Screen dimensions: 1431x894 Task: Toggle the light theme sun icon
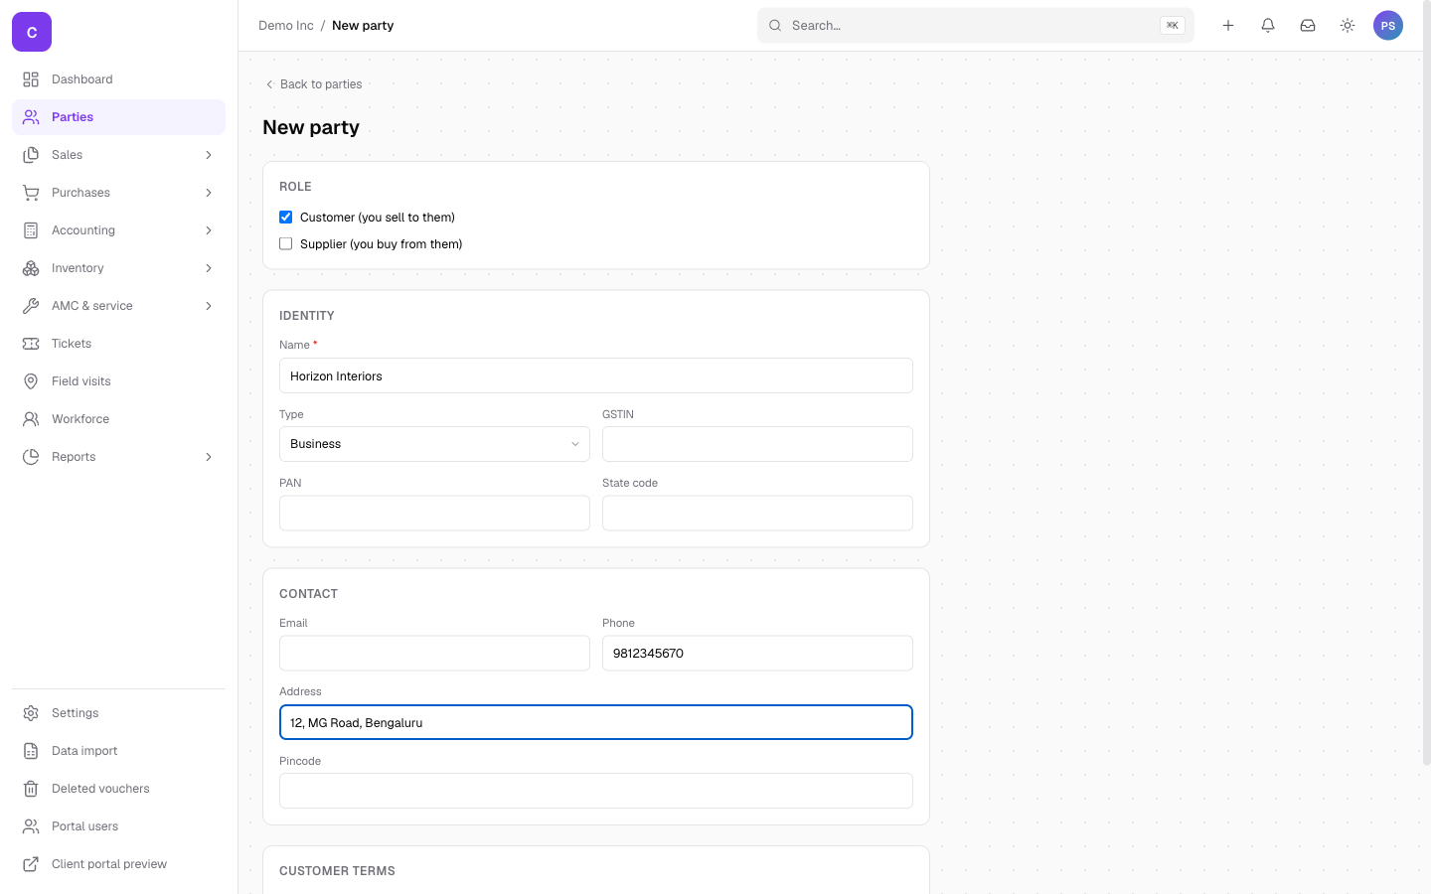point(1348,26)
